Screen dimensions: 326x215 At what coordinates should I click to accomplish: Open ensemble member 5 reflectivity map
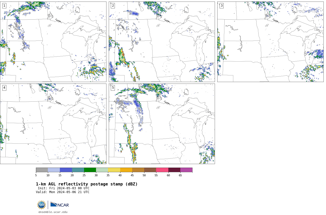(162, 124)
